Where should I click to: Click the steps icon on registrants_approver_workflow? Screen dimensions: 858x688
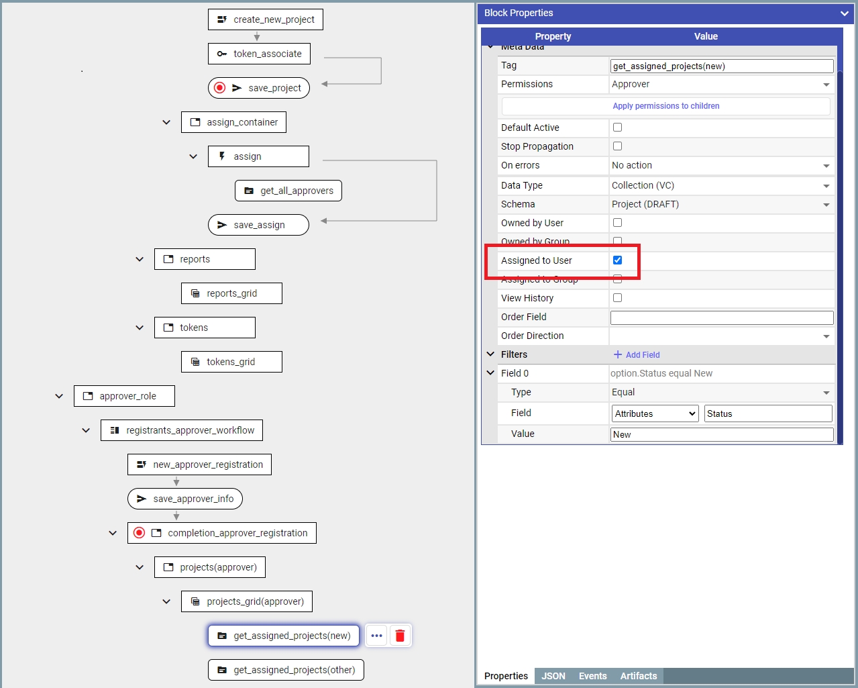tap(115, 430)
